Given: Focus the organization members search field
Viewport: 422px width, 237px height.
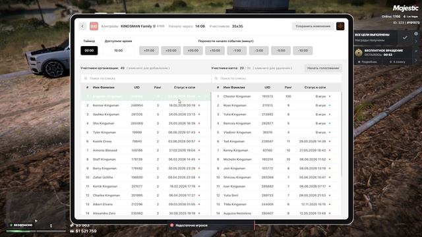Looking at the screenshot, I should (x=146, y=78).
